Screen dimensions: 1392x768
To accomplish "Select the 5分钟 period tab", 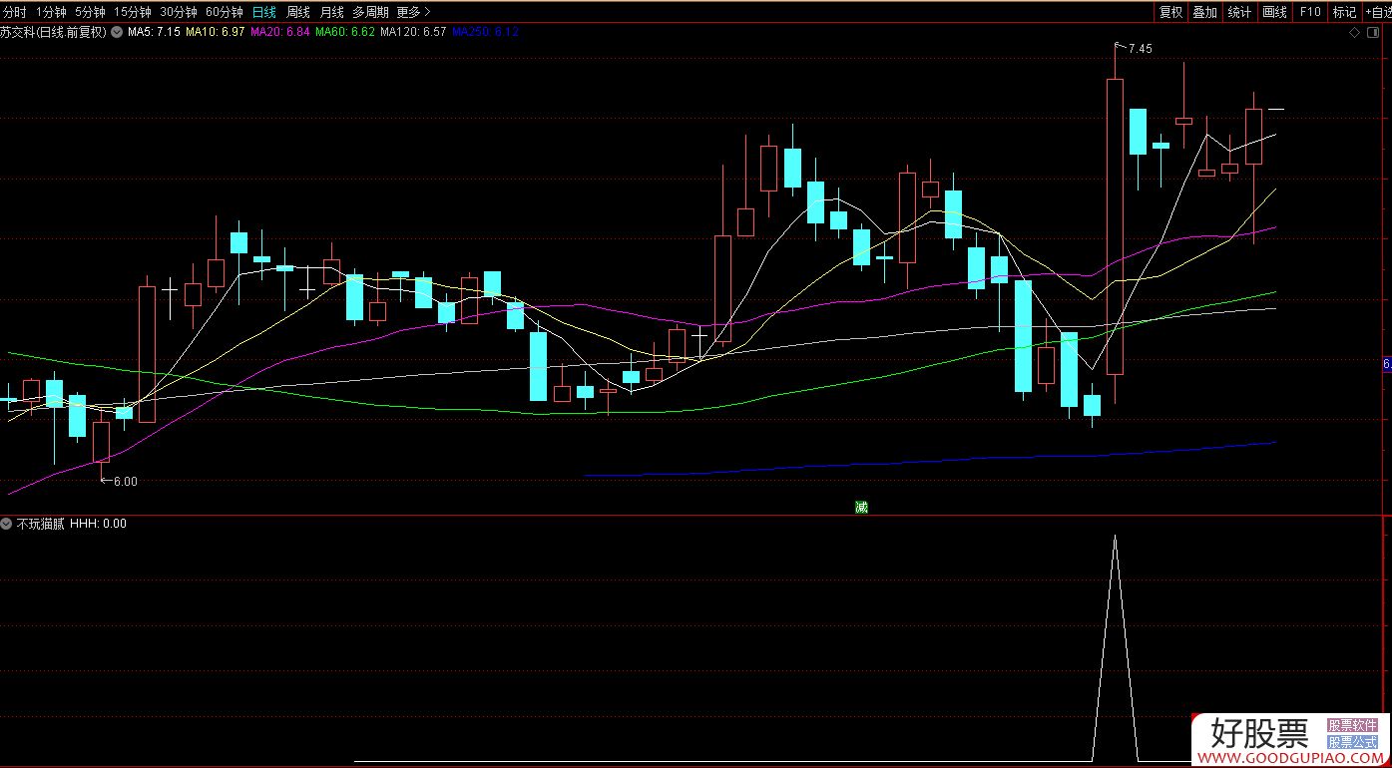I will coord(90,12).
